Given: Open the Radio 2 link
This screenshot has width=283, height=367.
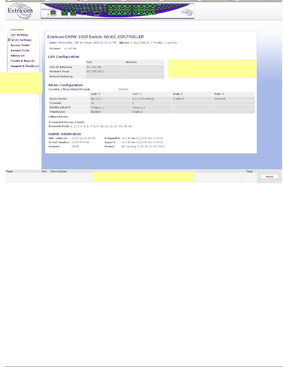Looking at the screenshot, I should pos(137,94).
